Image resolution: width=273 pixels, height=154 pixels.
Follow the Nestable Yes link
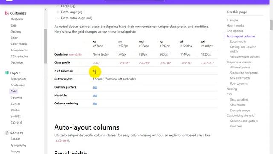(95, 95)
